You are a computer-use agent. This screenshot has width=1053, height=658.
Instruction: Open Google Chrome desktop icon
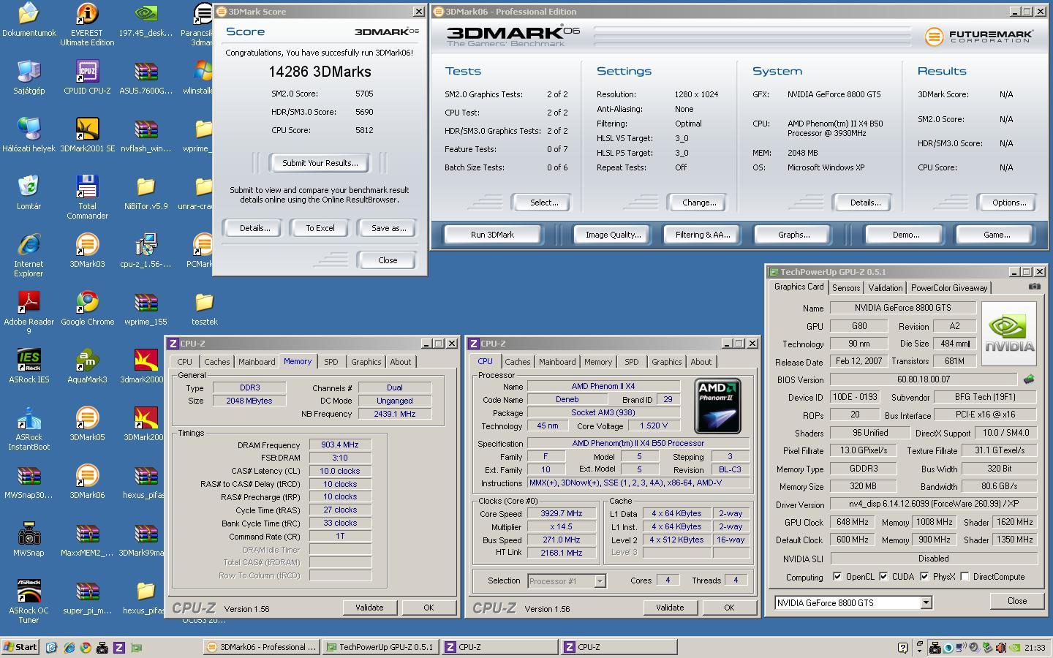coord(87,308)
